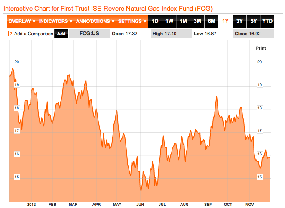
Task: Click the SEP x-axis label
Action: pos(208,205)
